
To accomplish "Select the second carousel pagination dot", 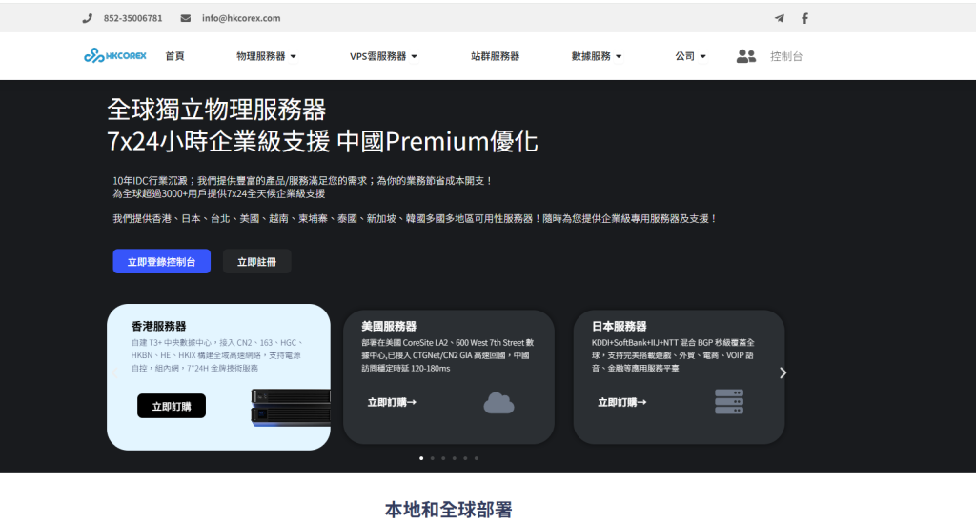I will [433, 458].
